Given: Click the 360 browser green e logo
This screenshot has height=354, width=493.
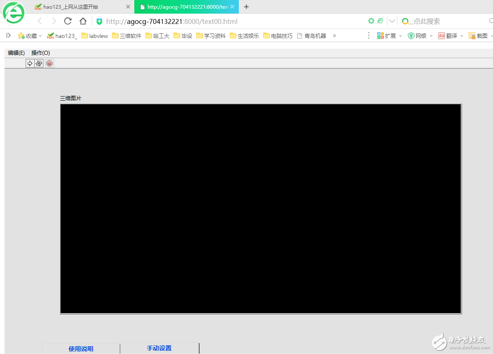Looking at the screenshot, I should tap(14, 13).
